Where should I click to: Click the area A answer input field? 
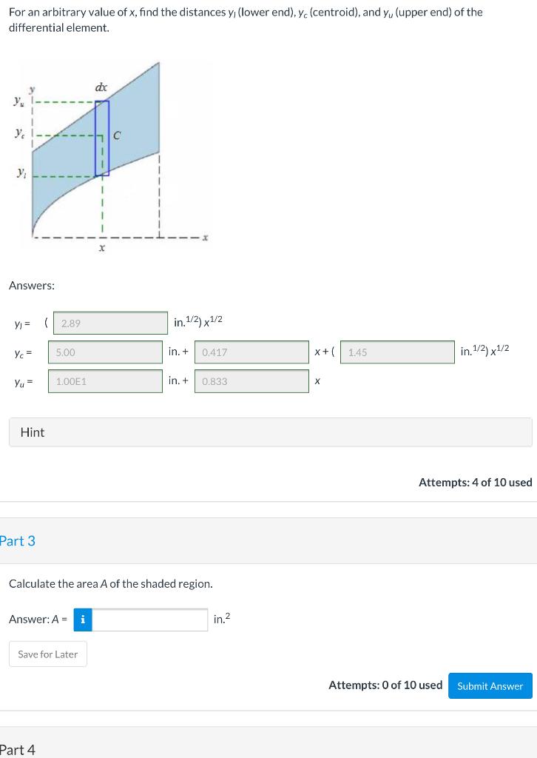[148, 620]
